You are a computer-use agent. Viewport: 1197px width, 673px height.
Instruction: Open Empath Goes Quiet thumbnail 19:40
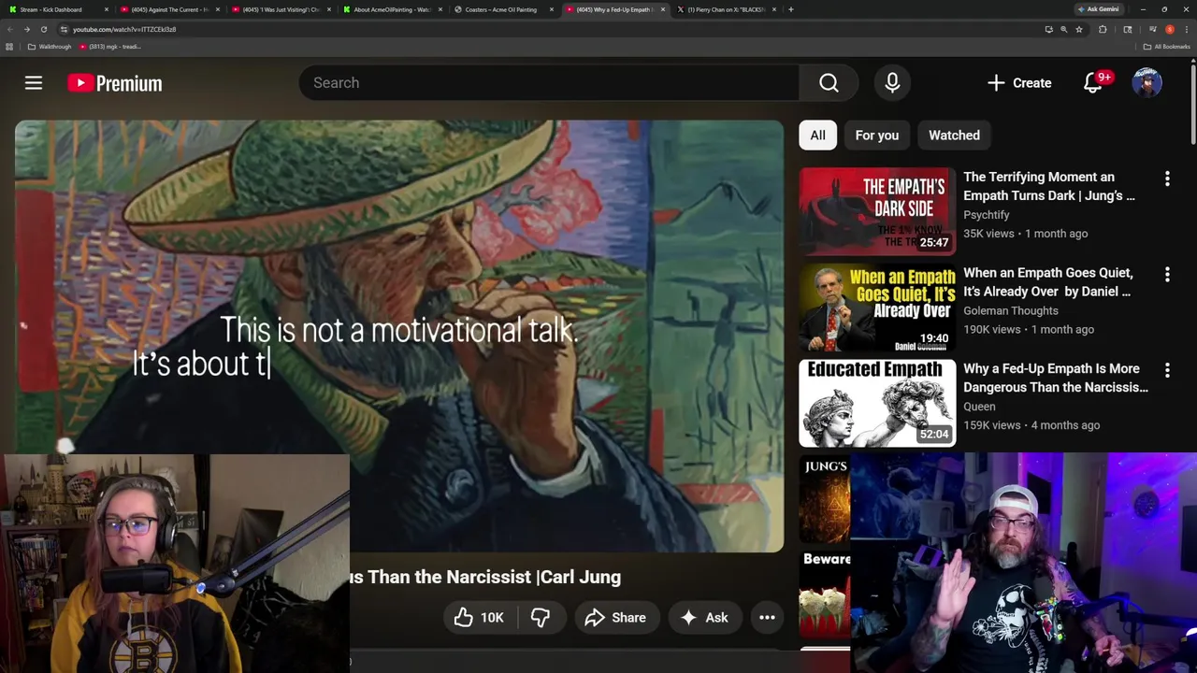[877, 308]
